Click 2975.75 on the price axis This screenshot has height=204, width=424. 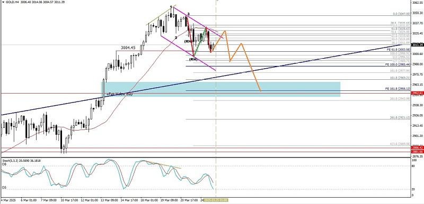point(417,75)
